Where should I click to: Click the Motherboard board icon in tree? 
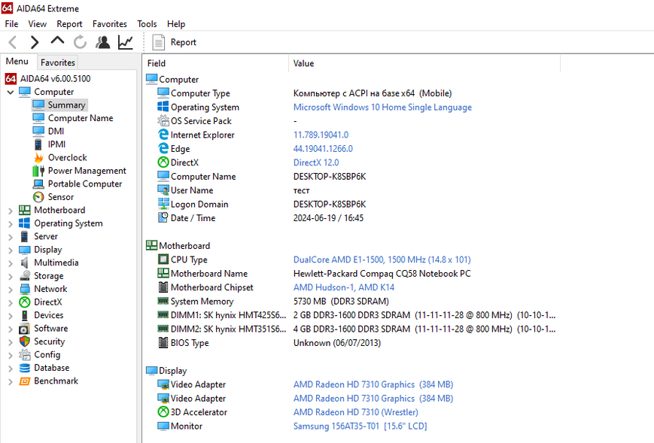click(25, 210)
